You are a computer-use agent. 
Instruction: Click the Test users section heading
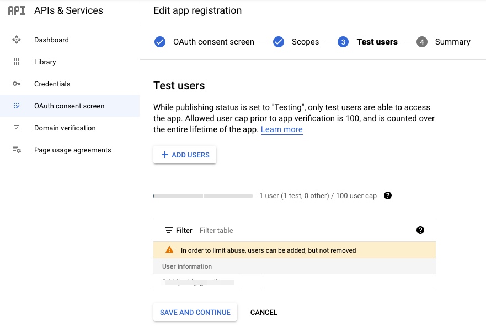click(x=179, y=85)
